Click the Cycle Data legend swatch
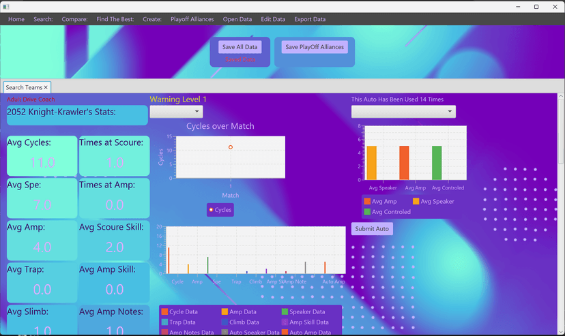This screenshot has width=565, height=336. click(164, 311)
